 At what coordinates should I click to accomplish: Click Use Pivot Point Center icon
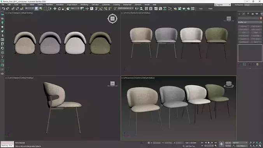click(x=82, y=9)
